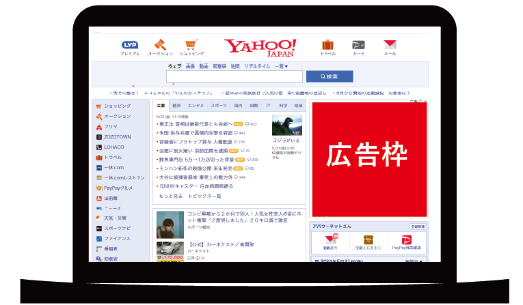The image size is (523, 305).
Task: Click the もっと見る link
Action: coord(171,196)
